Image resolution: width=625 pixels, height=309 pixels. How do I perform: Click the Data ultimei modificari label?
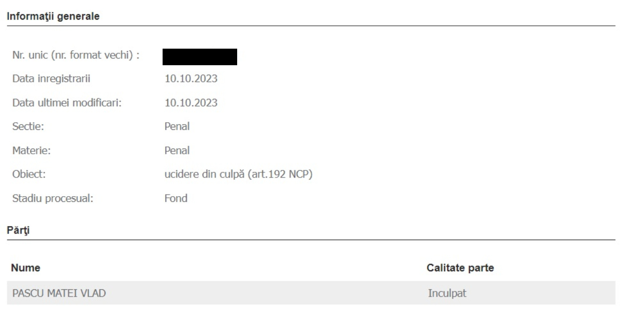pos(67,103)
